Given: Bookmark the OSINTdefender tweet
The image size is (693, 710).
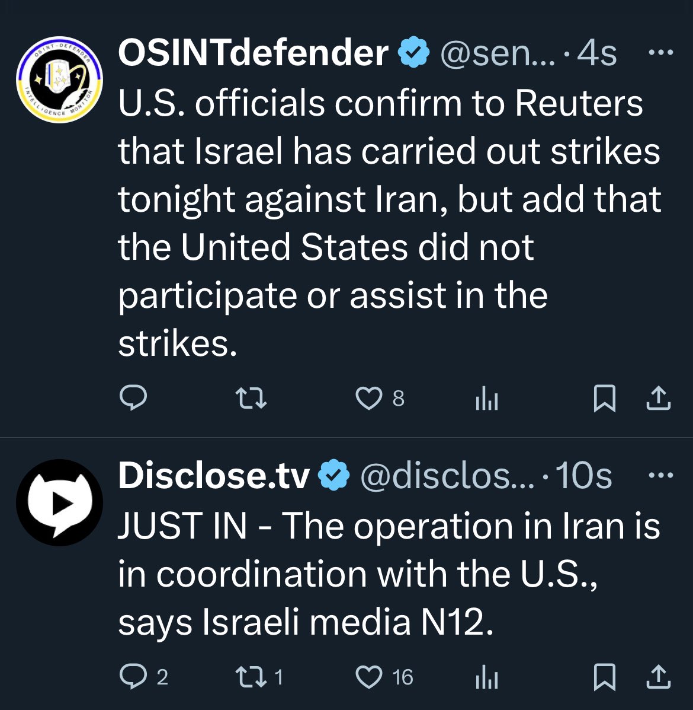Looking at the screenshot, I should click(x=604, y=399).
